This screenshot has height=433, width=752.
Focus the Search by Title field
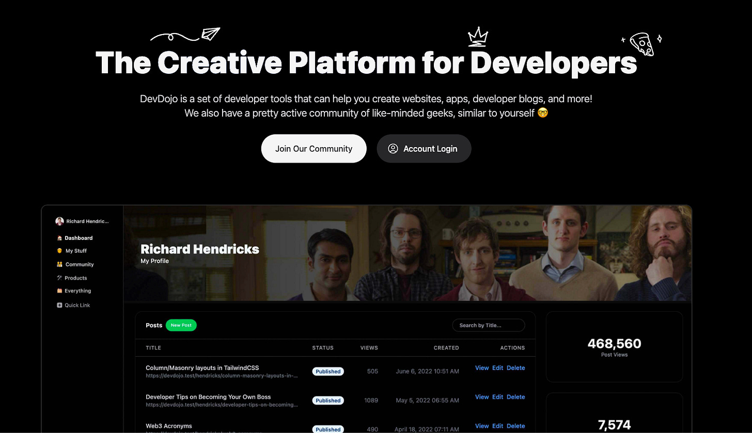(489, 325)
